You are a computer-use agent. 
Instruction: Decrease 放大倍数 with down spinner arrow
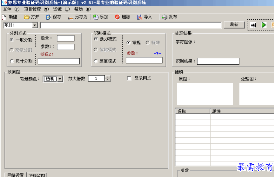[x=108, y=80]
